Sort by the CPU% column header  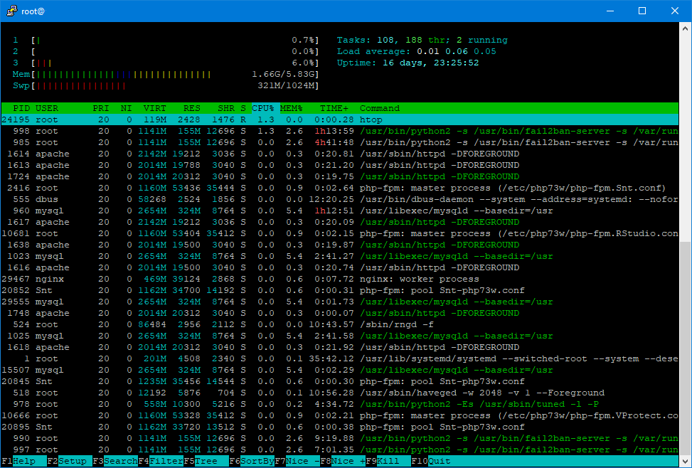(x=262, y=108)
